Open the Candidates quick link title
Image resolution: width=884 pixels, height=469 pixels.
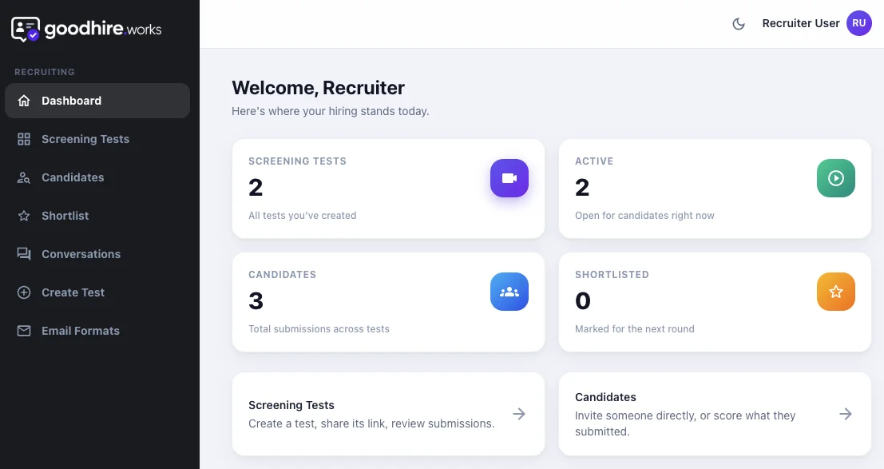pos(605,397)
